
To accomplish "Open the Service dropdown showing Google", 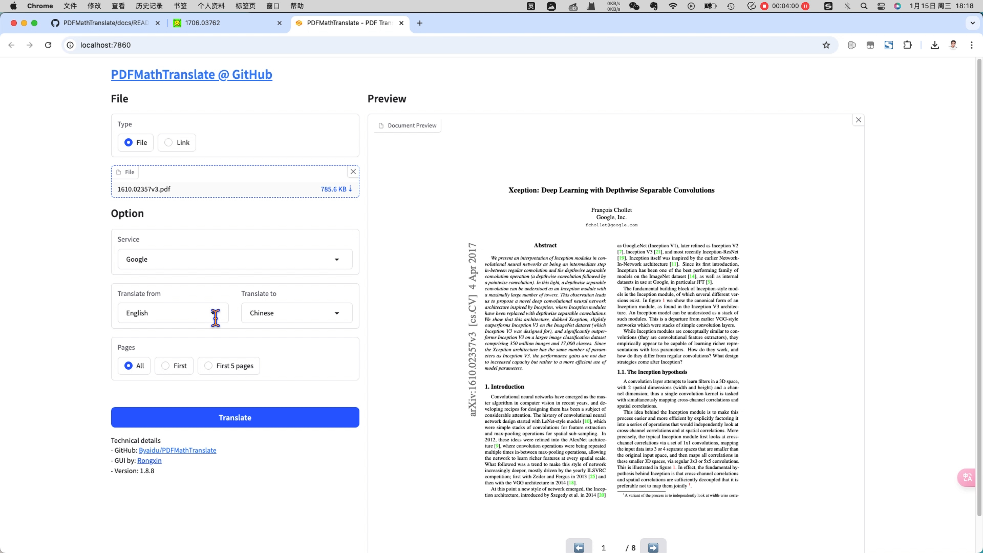I will pos(235,259).
